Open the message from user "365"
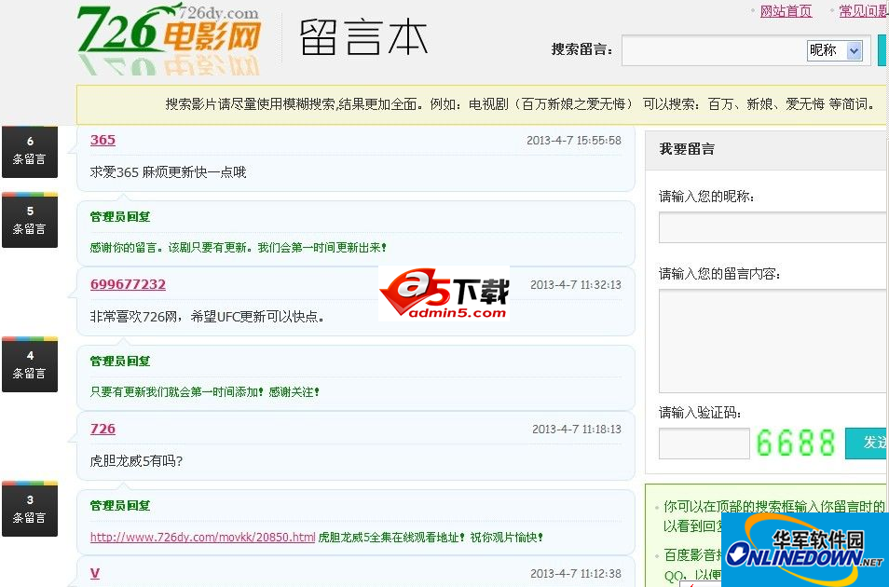Screen dimensions: 889x587 pos(103,140)
